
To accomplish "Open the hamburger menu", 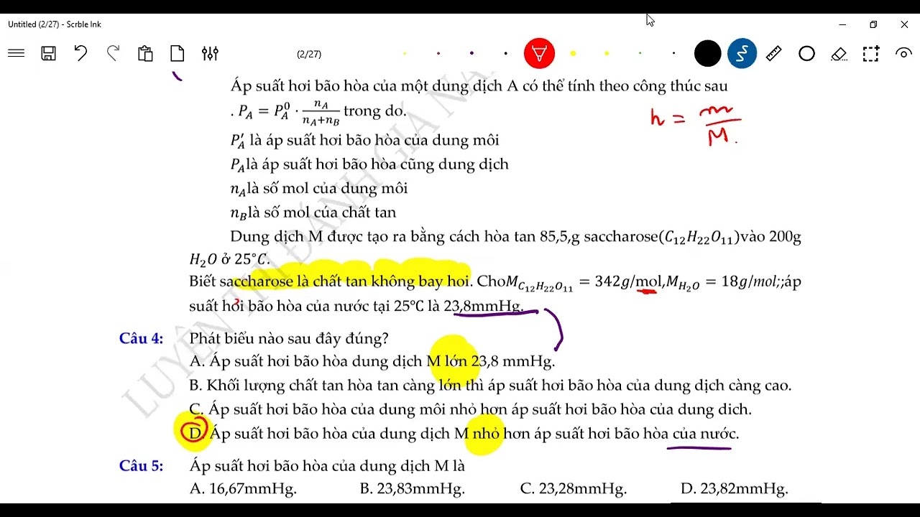I will point(16,53).
